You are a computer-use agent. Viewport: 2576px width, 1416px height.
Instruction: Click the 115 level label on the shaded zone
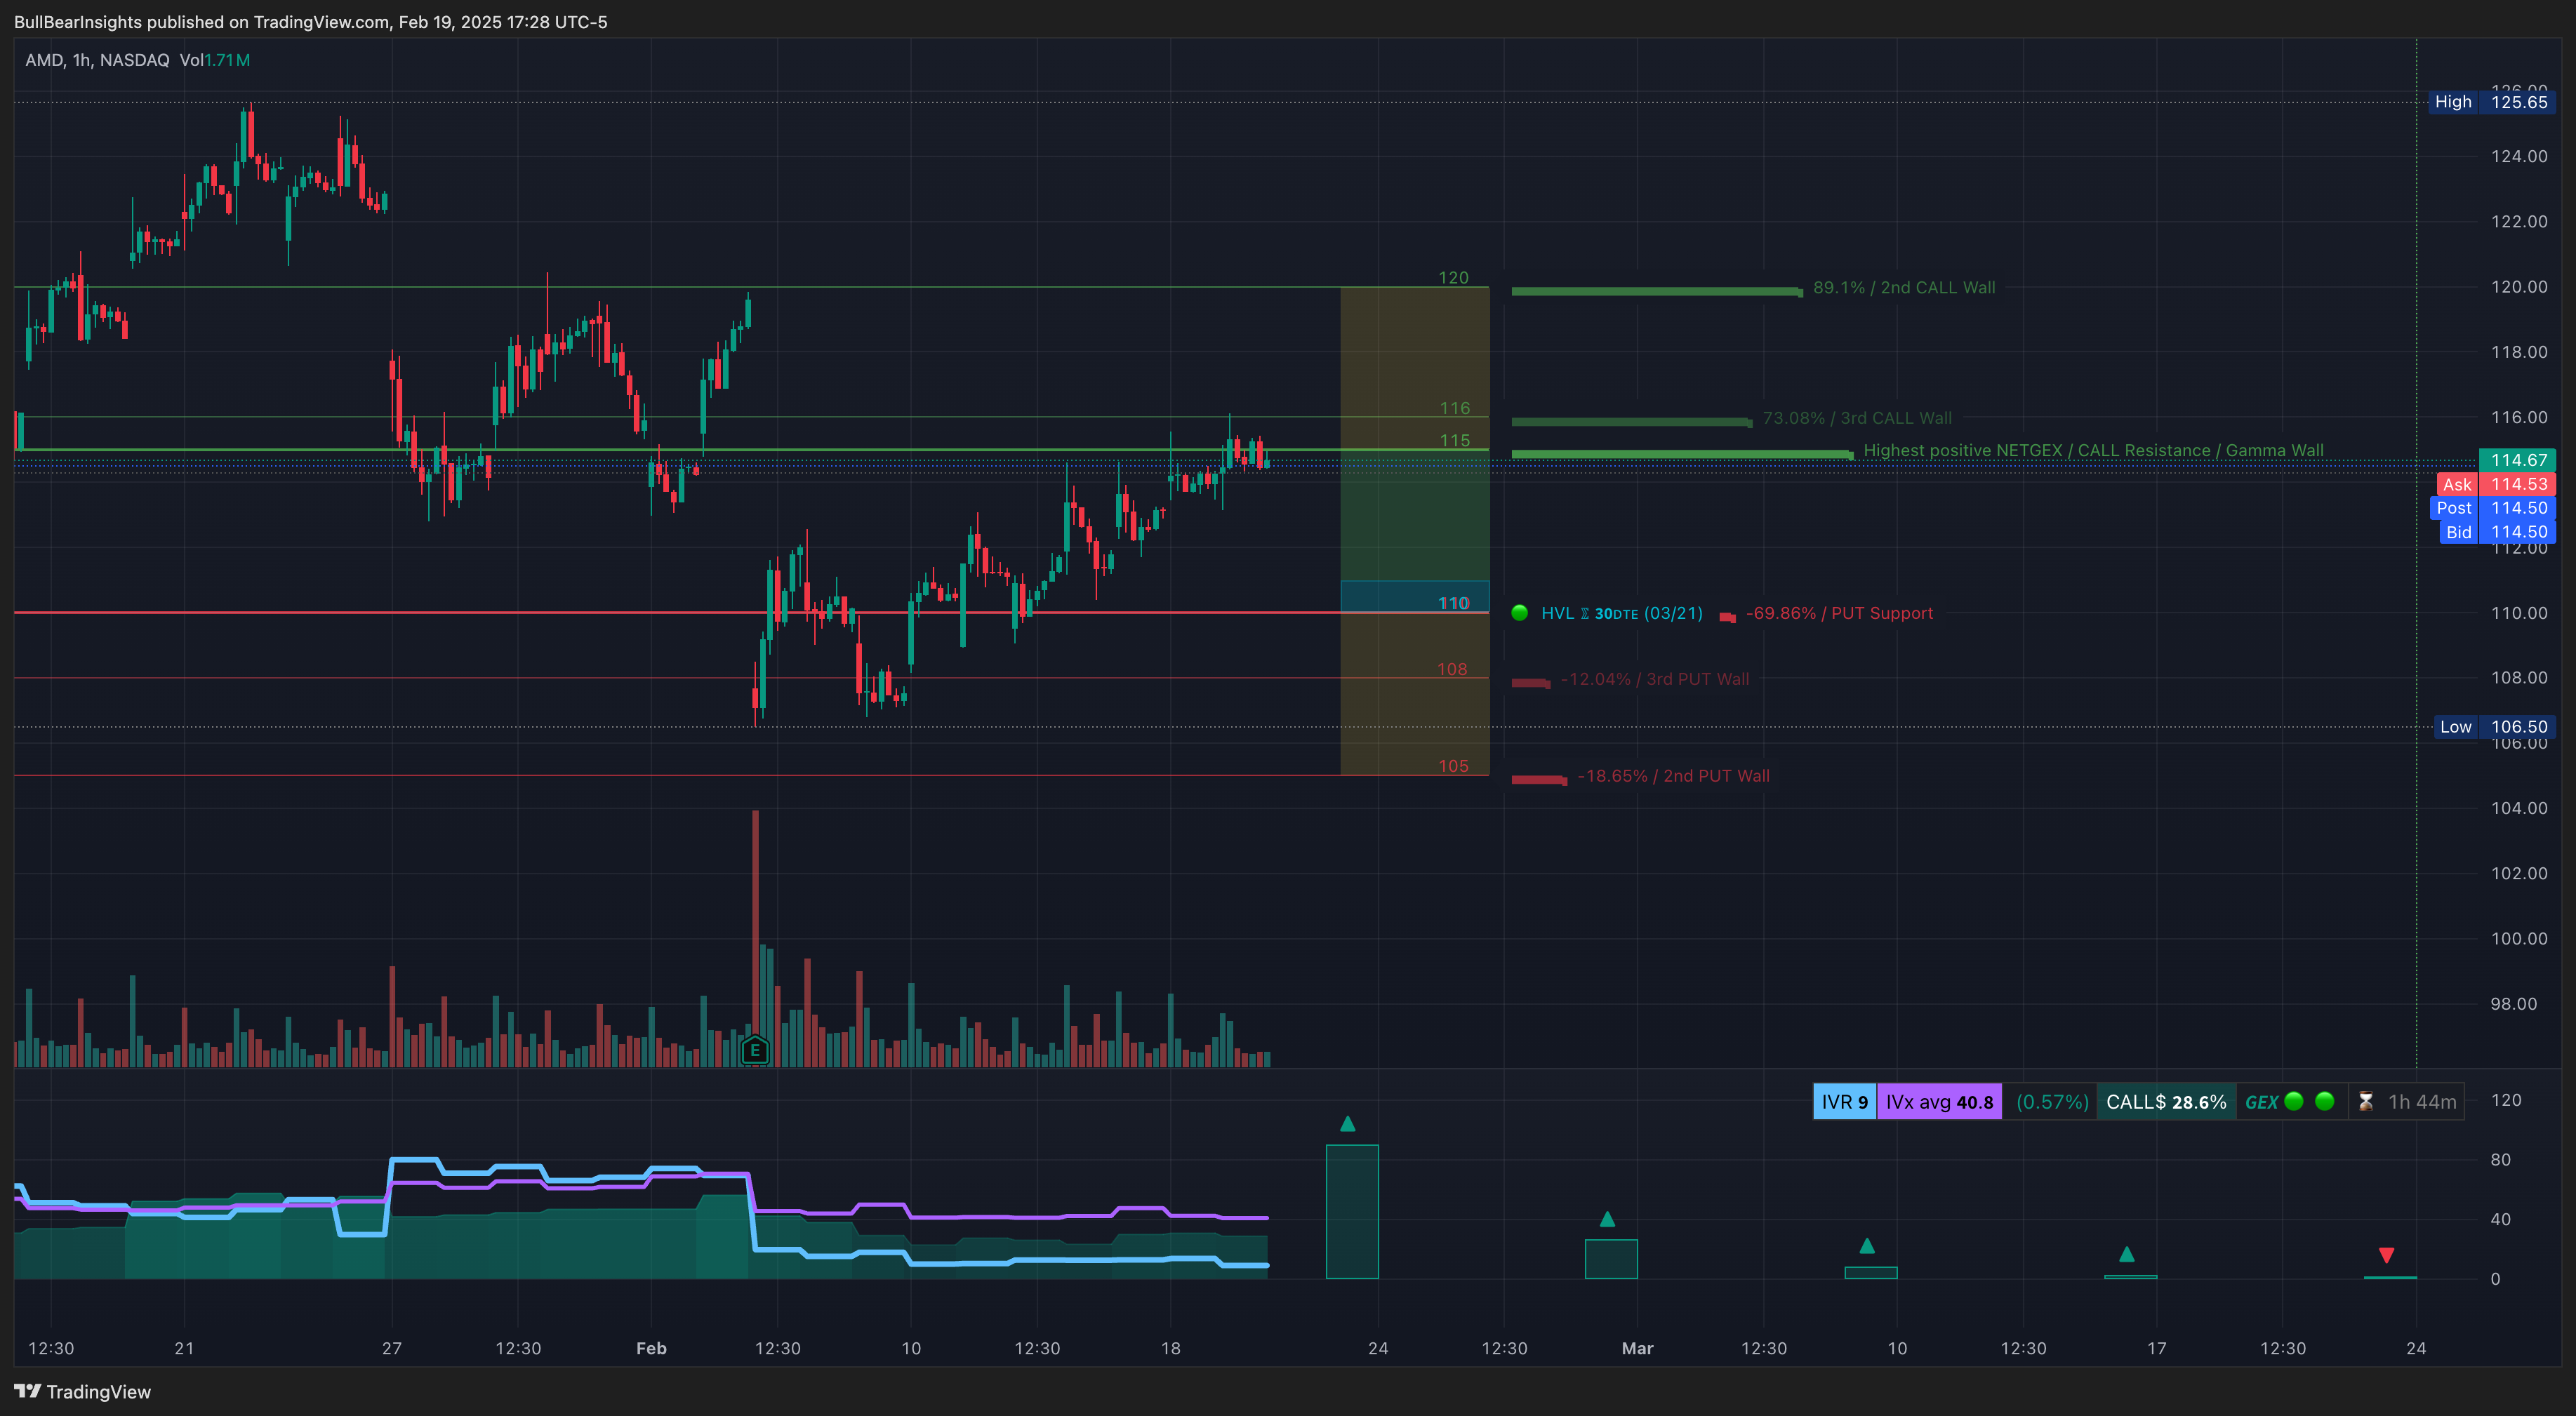coord(1454,440)
